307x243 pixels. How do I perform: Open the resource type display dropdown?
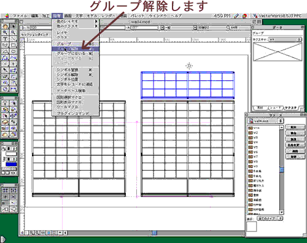270,218
